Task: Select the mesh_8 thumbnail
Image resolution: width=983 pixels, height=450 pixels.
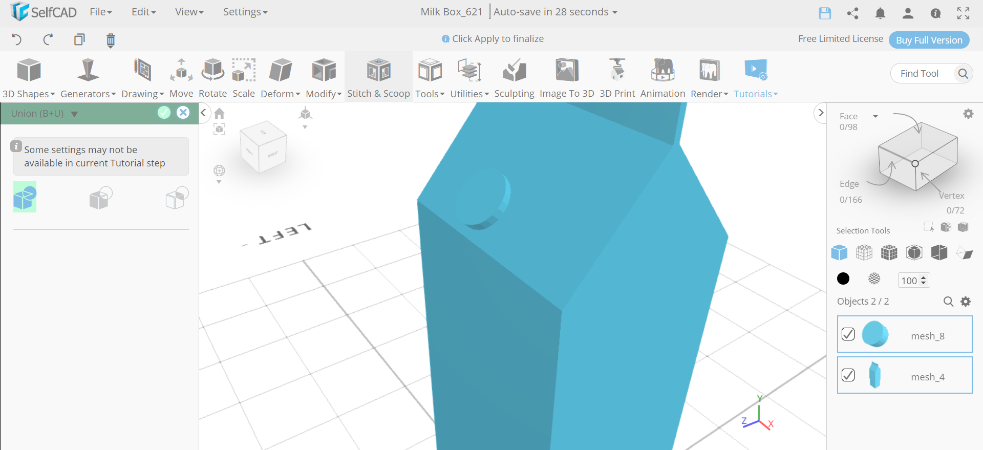Action: (x=875, y=334)
